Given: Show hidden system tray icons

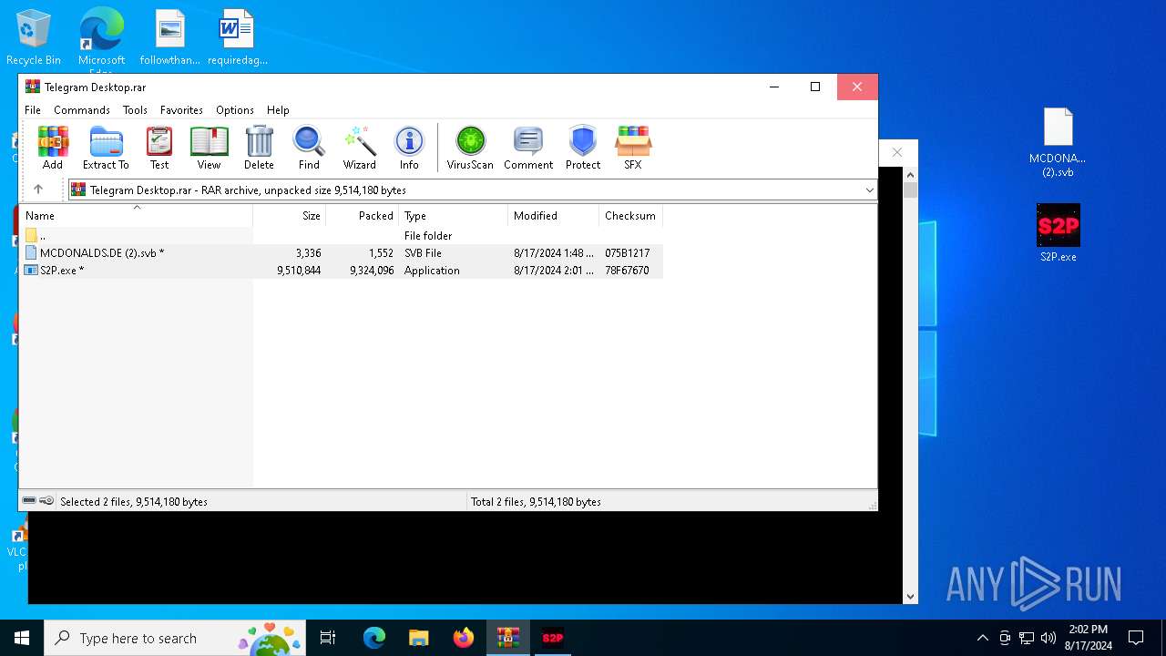Looking at the screenshot, I should point(982,638).
